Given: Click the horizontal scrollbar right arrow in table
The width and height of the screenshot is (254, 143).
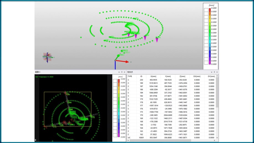Looking at the screenshot, I should point(214,141).
